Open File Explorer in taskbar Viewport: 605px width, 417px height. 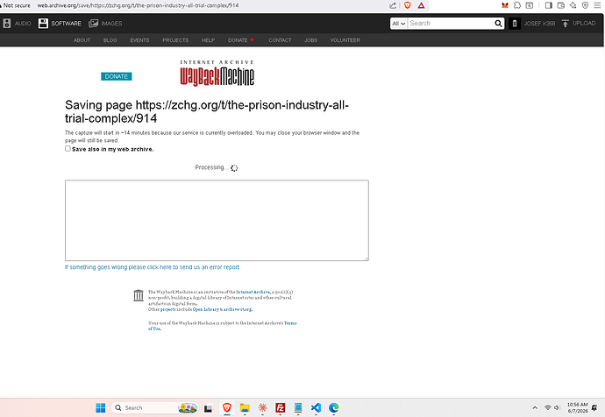245,407
